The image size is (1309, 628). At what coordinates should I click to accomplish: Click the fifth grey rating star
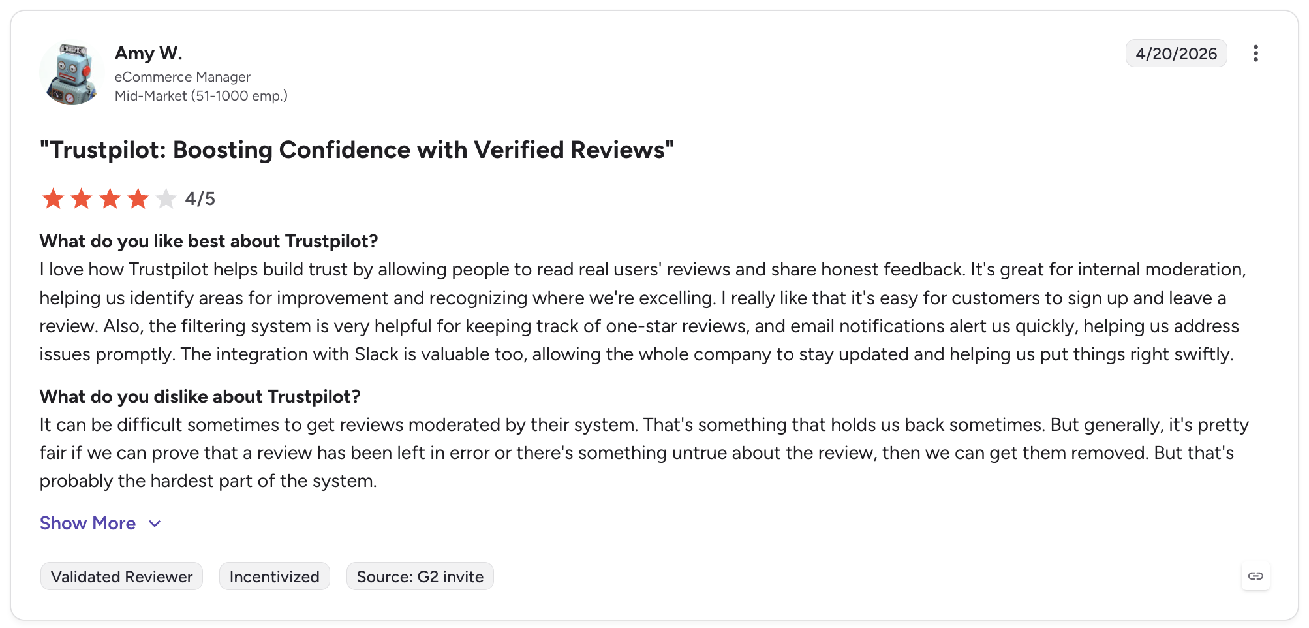click(x=166, y=198)
